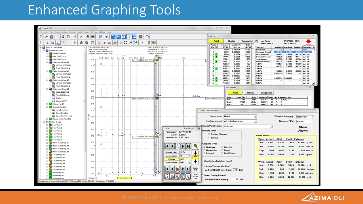Select Ultrasonic UDP tree item

[62, 101]
